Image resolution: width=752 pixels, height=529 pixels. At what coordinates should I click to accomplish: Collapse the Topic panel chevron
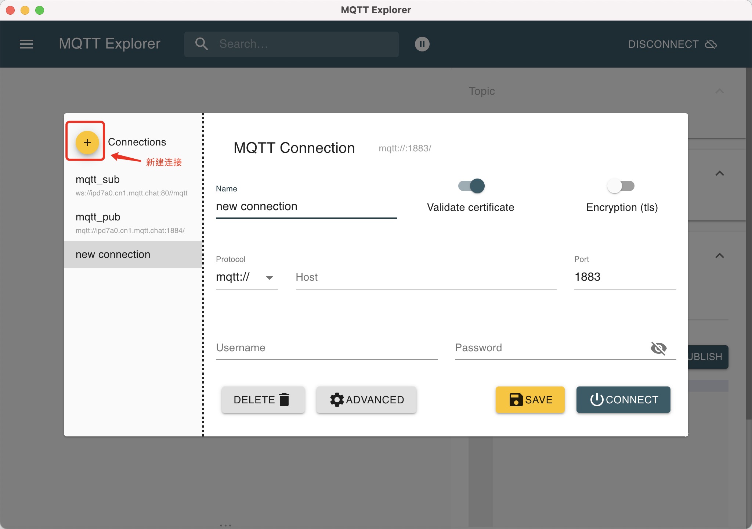(719, 91)
